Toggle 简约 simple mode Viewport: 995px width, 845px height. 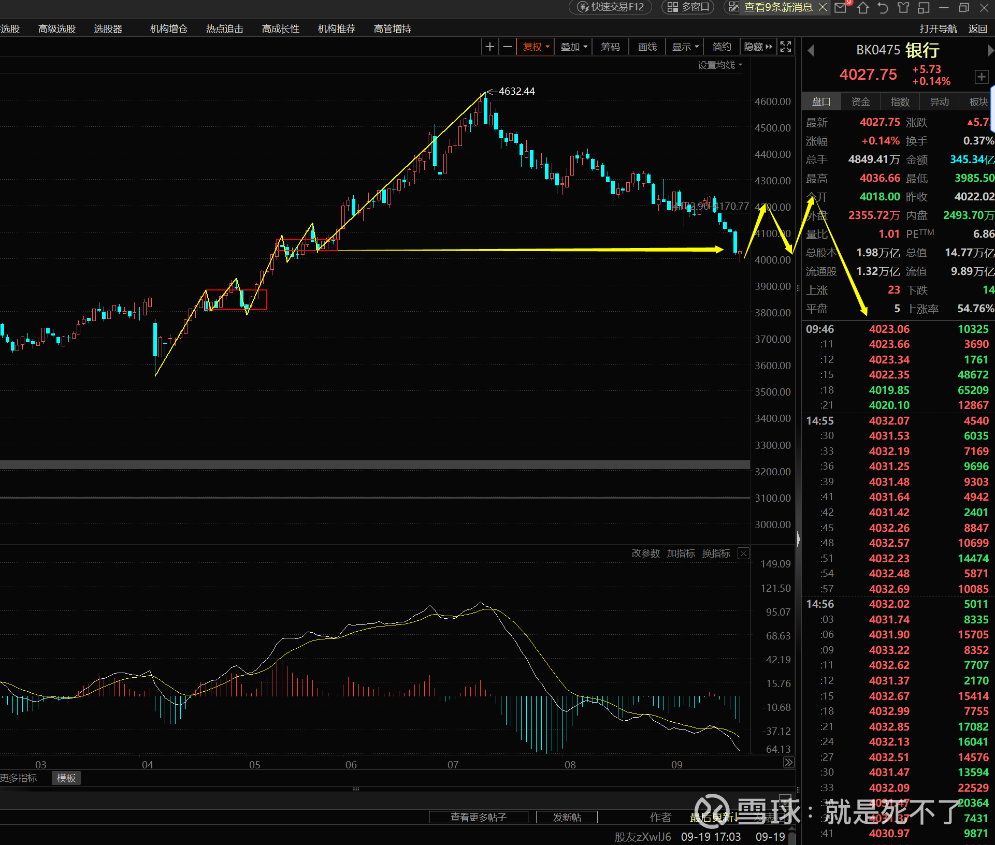(x=722, y=47)
